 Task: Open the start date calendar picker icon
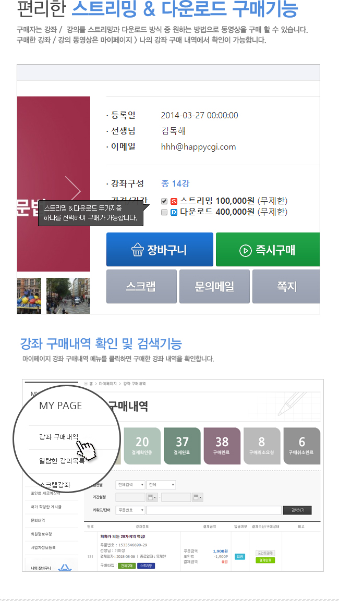pyautogui.click(x=152, y=497)
